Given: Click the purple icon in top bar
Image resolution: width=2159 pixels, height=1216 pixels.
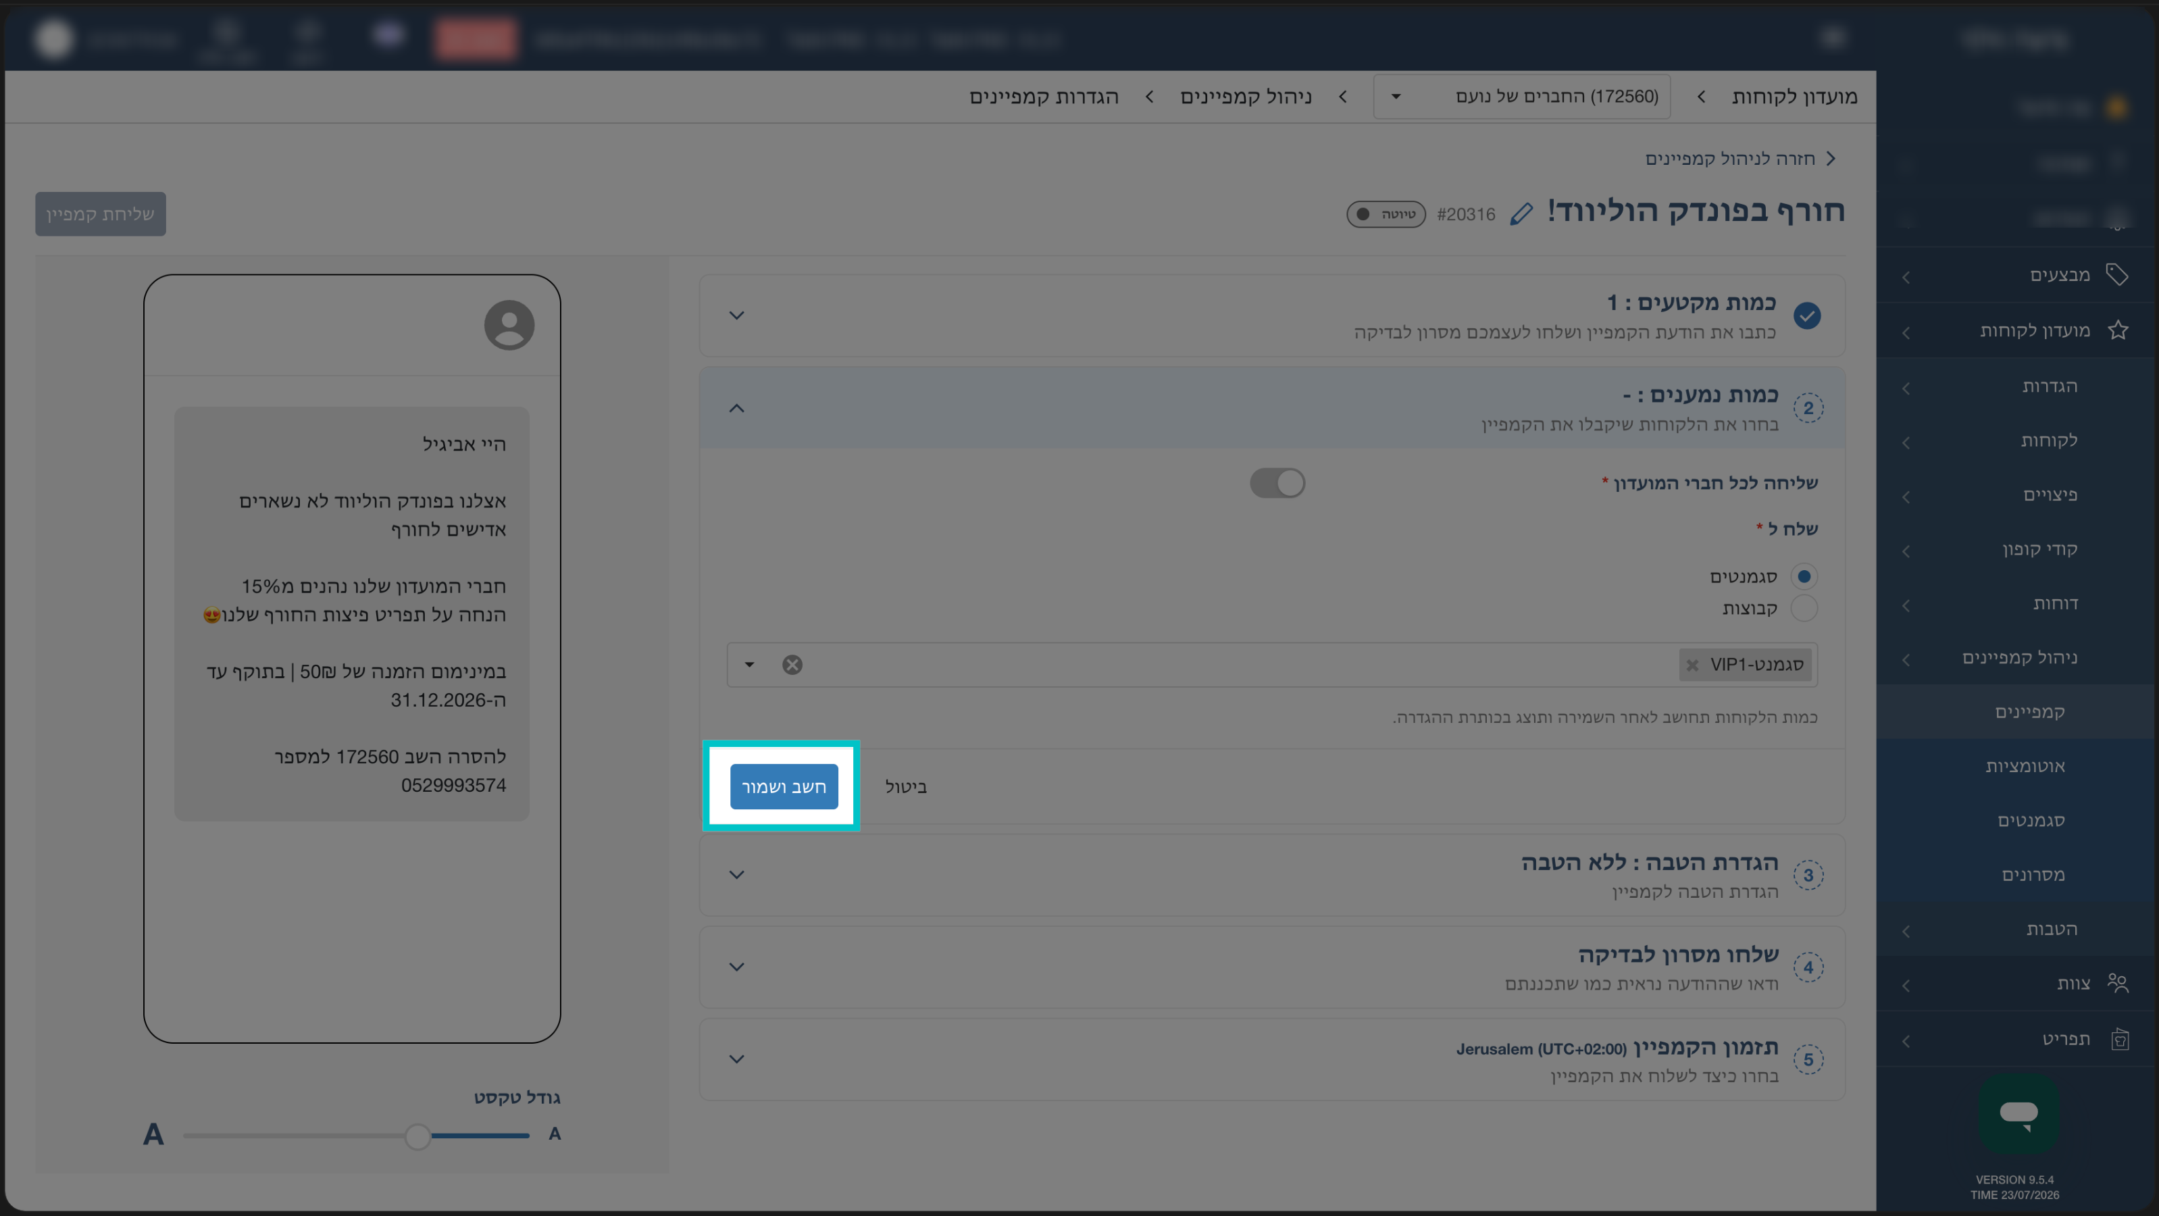Looking at the screenshot, I should coord(389,35).
